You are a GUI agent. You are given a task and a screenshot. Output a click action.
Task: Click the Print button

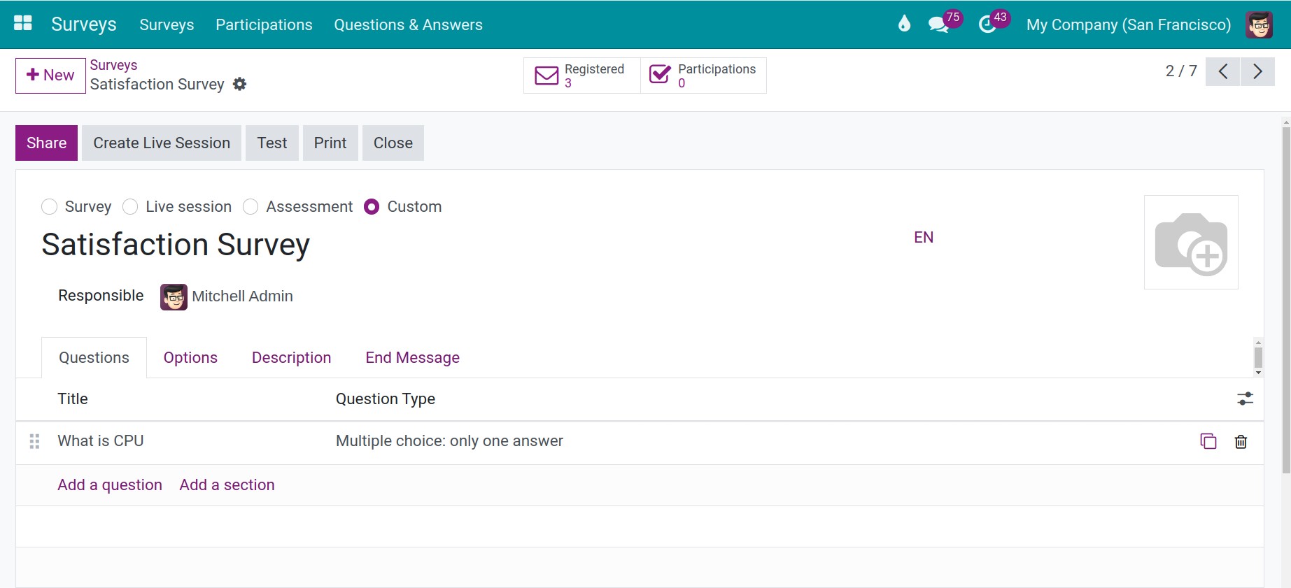pos(330,143)
